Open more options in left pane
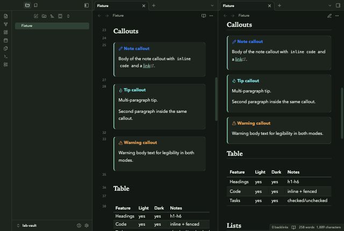The height and width of the screenshot is (231, 344). [x=211, y=16]
